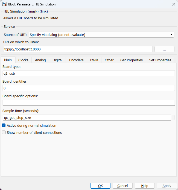Image resolution: width=178 pixels, height=190 pixels.
Task: Open the PWM tab
Action: click(94, 60)
